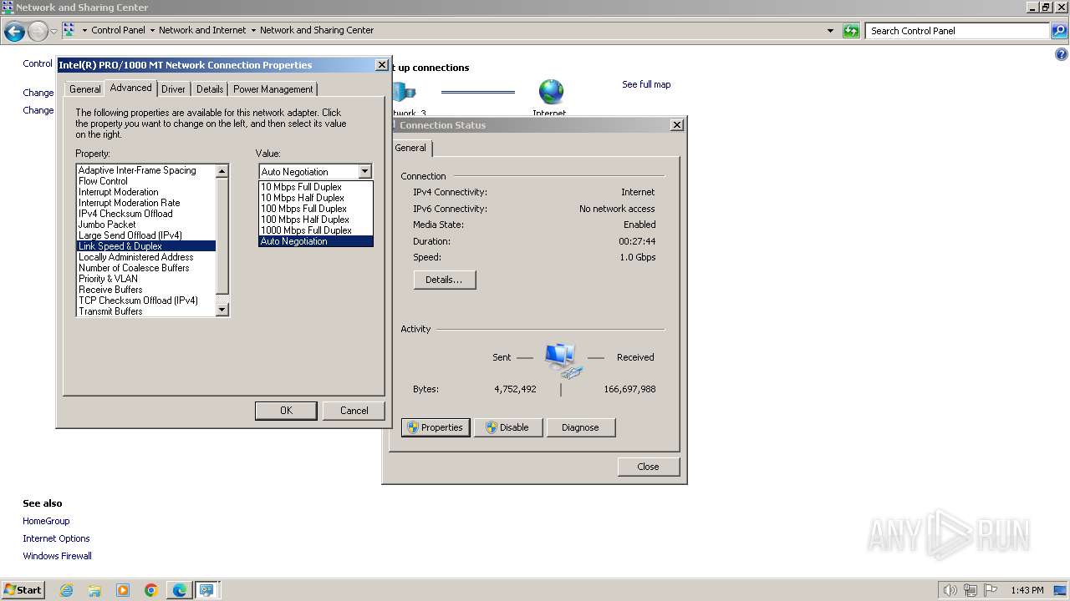The width and height of the screenshot is (1070, 601).
Task: Switch to the Details tab
Action: pos(210,89)
